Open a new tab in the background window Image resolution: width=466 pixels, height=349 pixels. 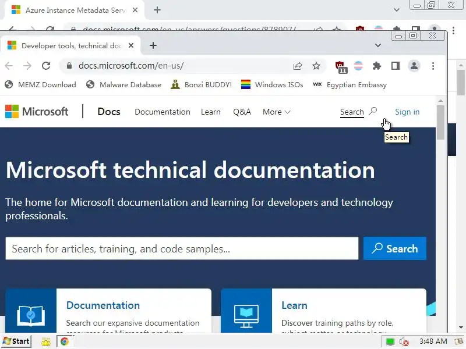pos(157,10)
